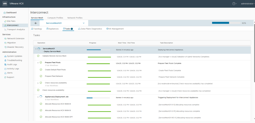255x123 pixels.
Task: Select the Transport Analytics sidebar item
Action: [16, 30]
